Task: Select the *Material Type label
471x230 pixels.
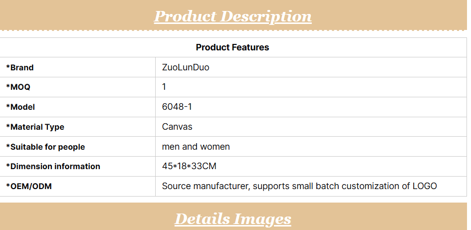Action: [35, 127]
